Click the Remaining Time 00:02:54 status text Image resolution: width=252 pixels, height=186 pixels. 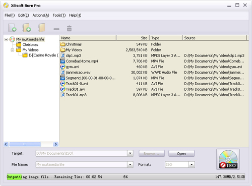[x=78, y=177]
